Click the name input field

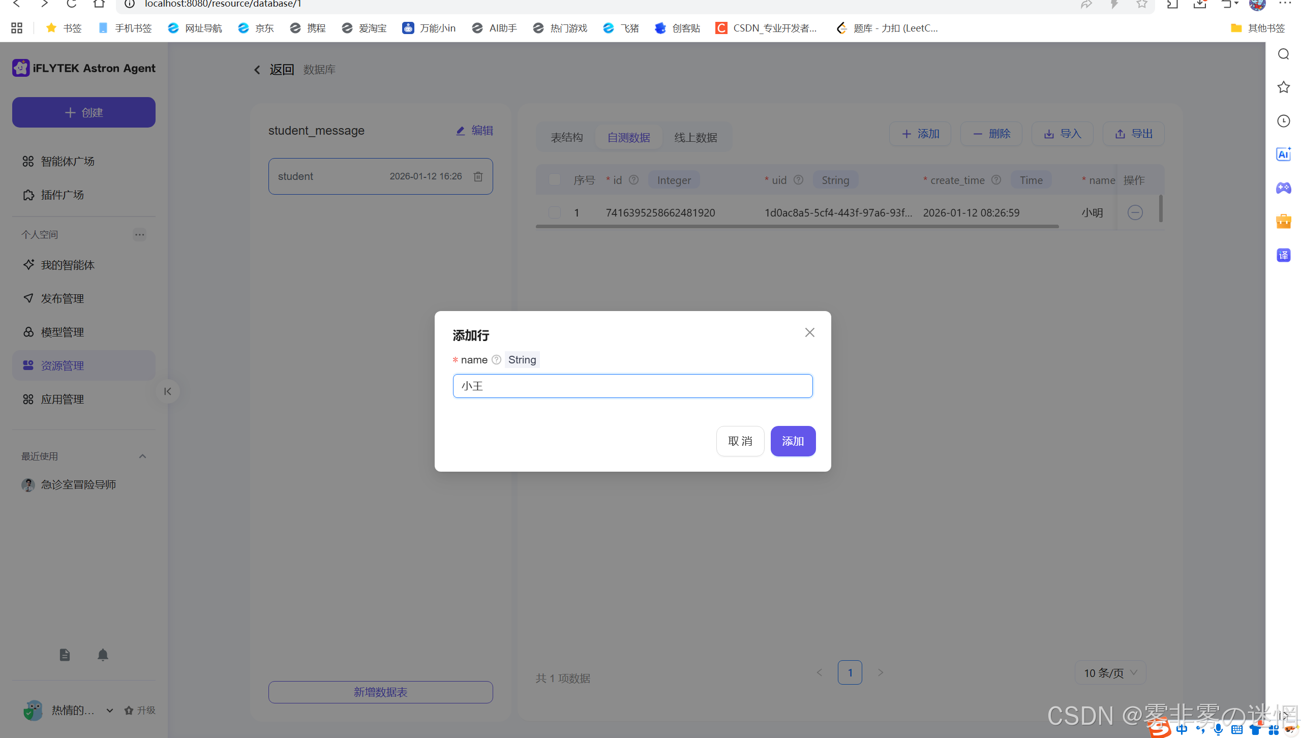pyautogui.click(x=632, y=386)
